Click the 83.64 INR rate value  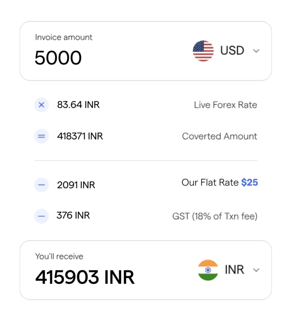[x=78, y=105]
